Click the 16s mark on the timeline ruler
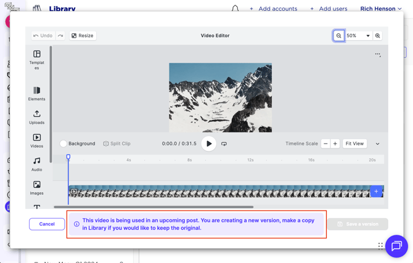This screenshot has height=263, width=413. [x=311, y=160]
